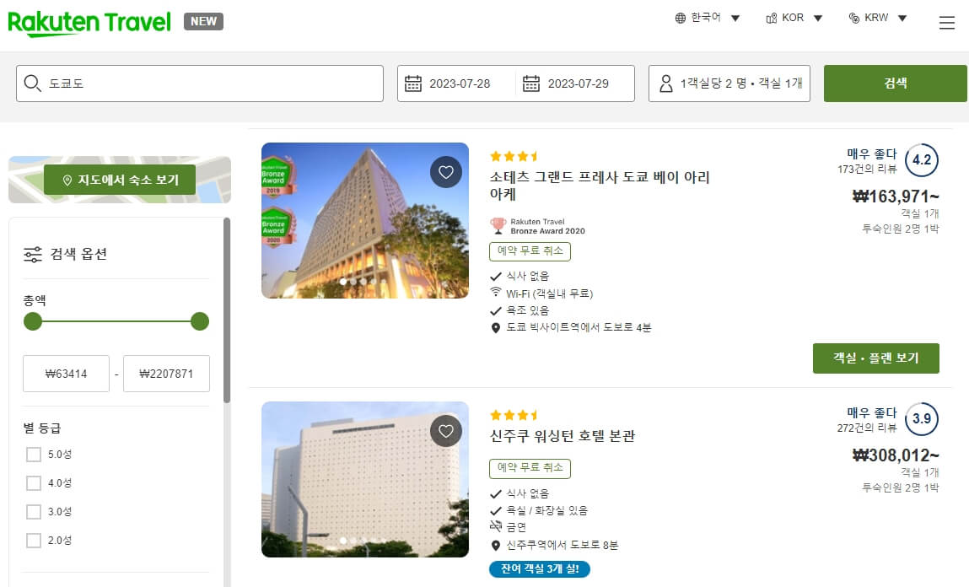This screenshot has width=969, height=587.
Task: Click the KOR region map icon
Action: [x=772, y=18]
